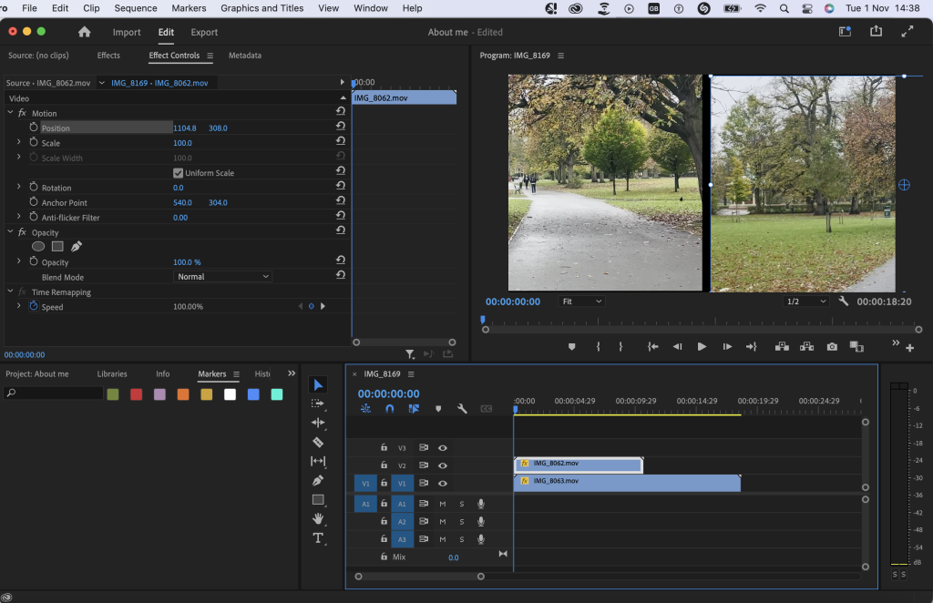The width and height of the screenshot is (933, 603).
Task: Select the Track Select Forward tool
Action: point(318,404)
